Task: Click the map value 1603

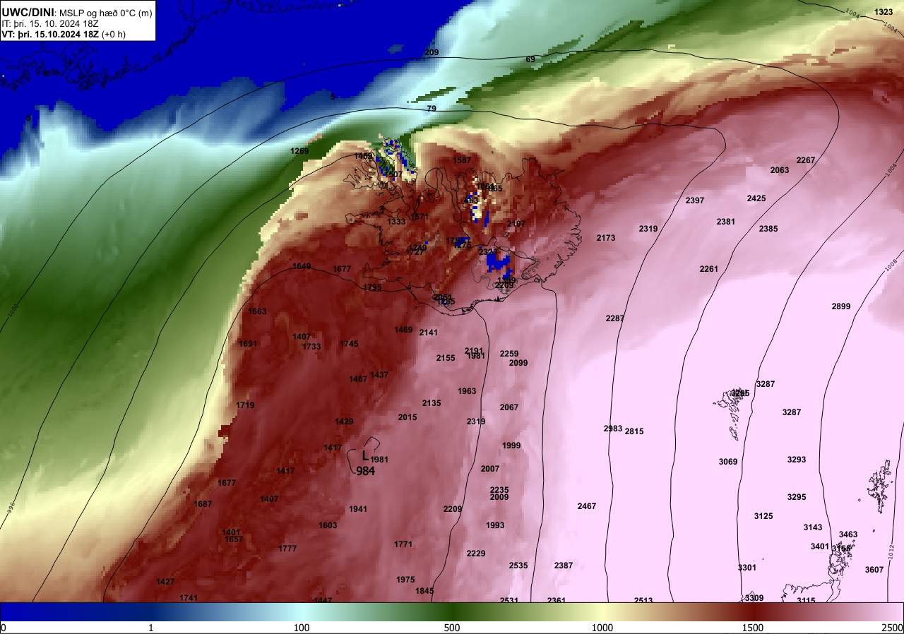Action: coord(328,525)
